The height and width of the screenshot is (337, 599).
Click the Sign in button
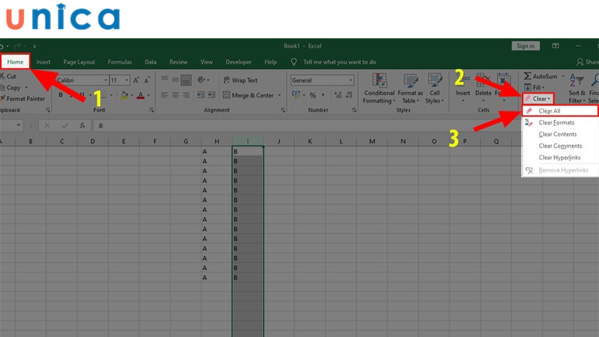coord(526,46)
